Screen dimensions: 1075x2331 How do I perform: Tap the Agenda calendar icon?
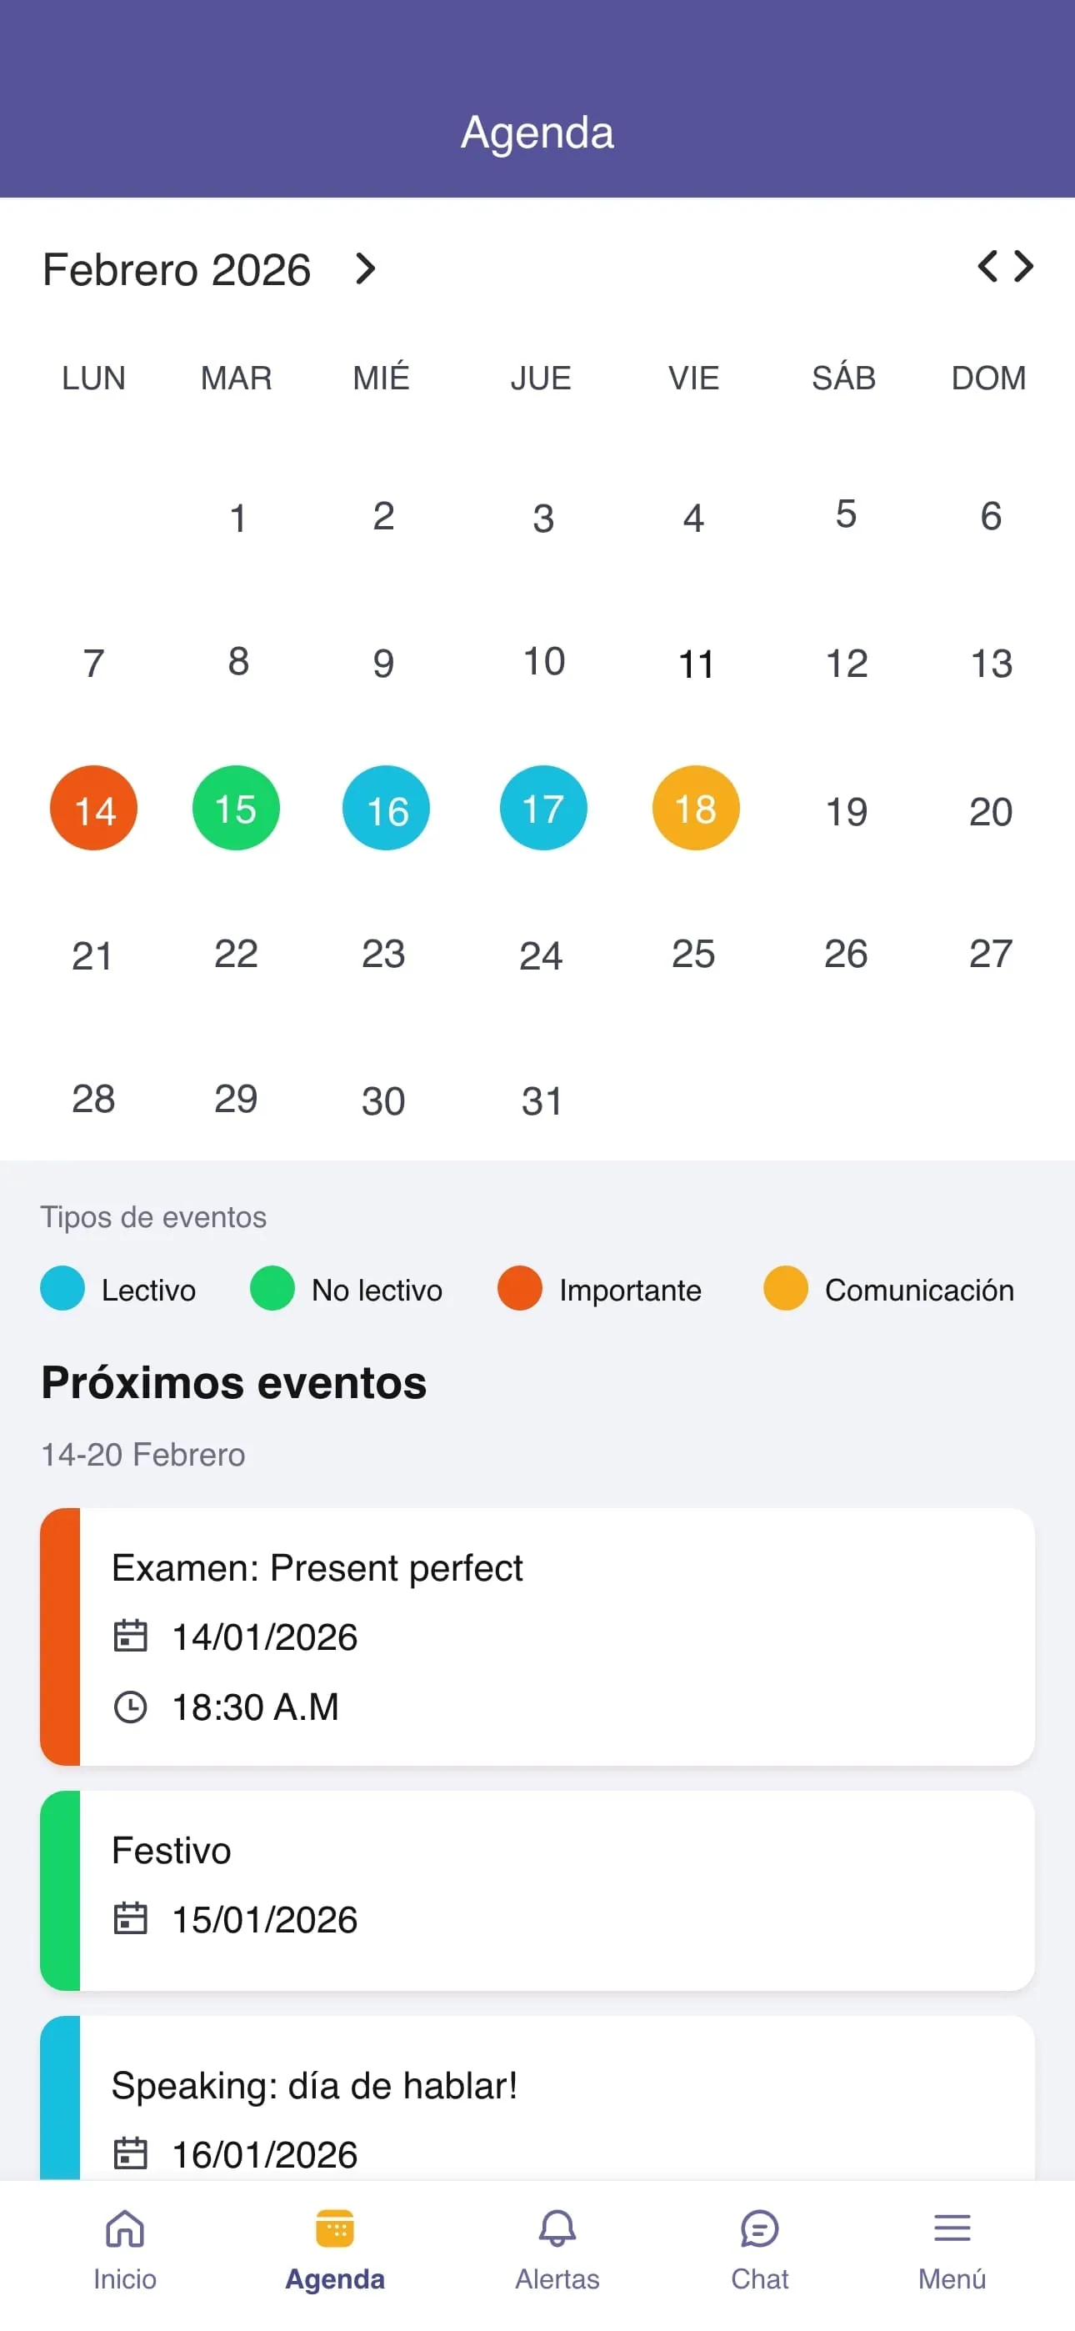click(335, 2228)
